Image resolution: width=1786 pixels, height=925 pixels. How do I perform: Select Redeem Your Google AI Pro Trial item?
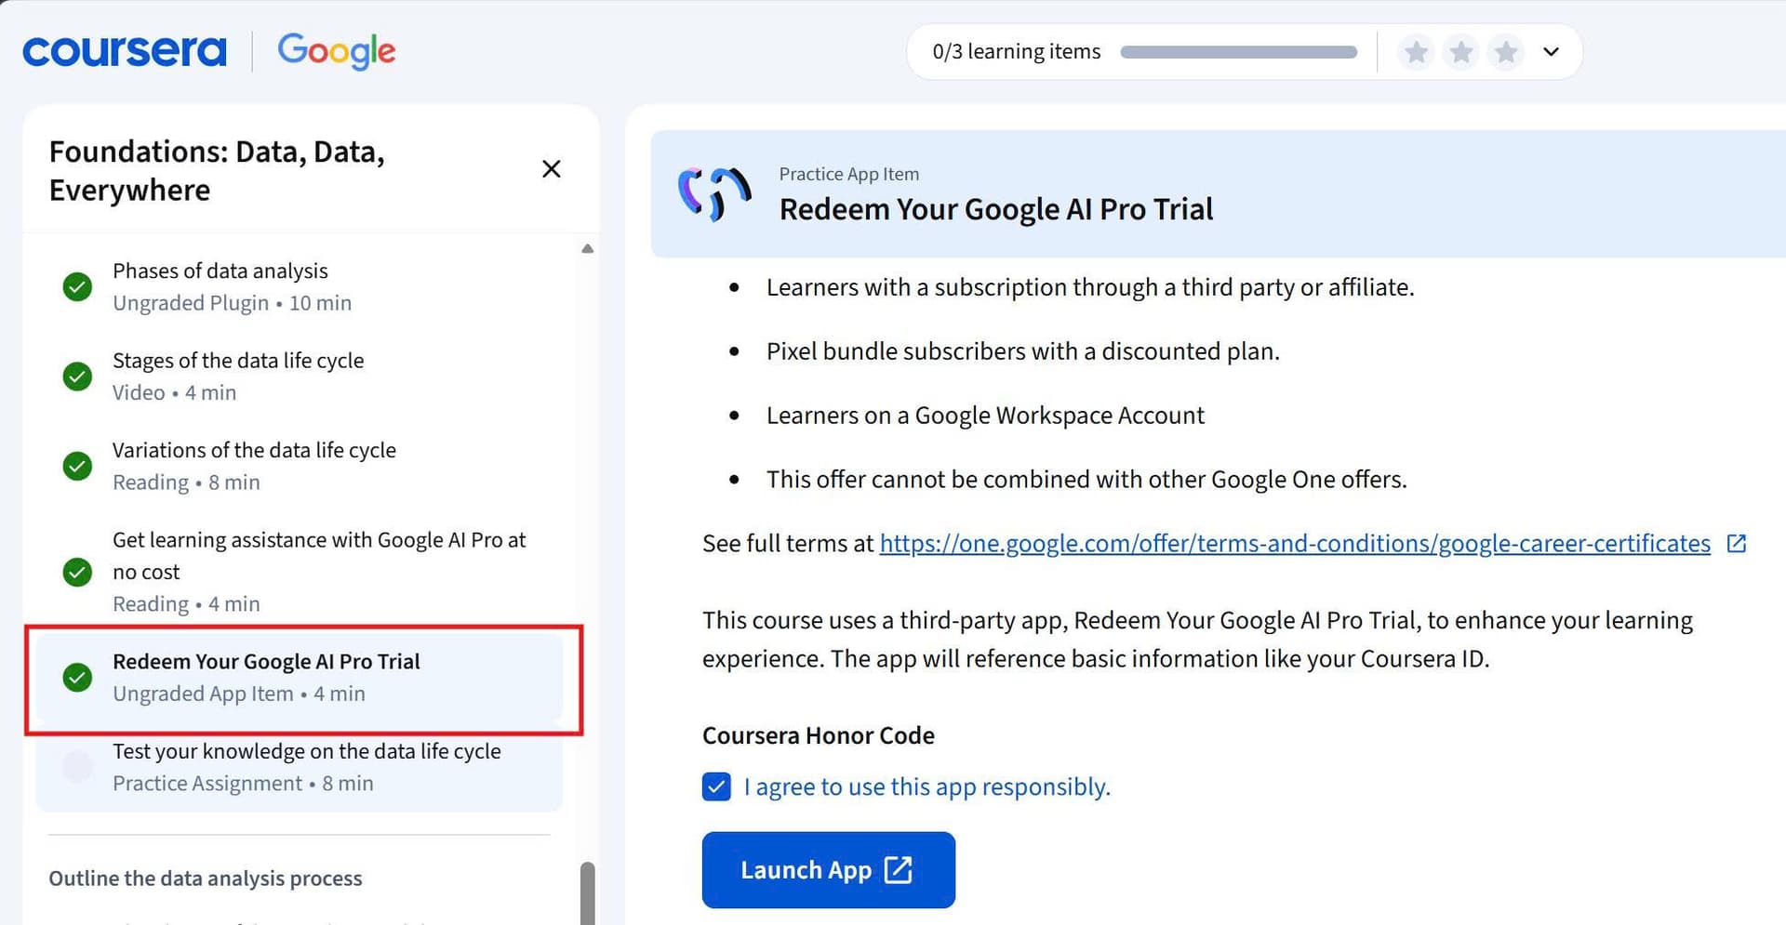pos(300,678)
